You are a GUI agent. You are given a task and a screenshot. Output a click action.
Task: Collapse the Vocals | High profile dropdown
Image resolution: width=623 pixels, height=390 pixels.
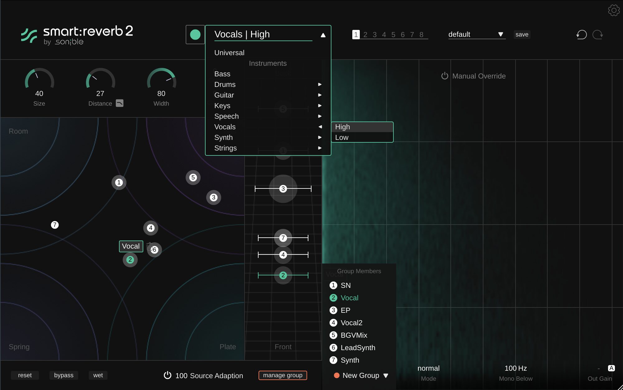323,35
